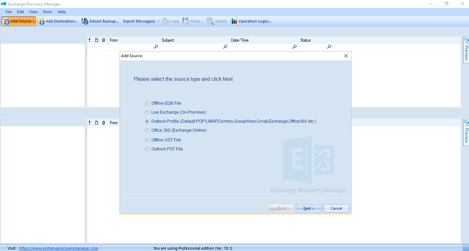Open the Tools menu
This screenshot has width=469, height=251.
pos(47,12)
